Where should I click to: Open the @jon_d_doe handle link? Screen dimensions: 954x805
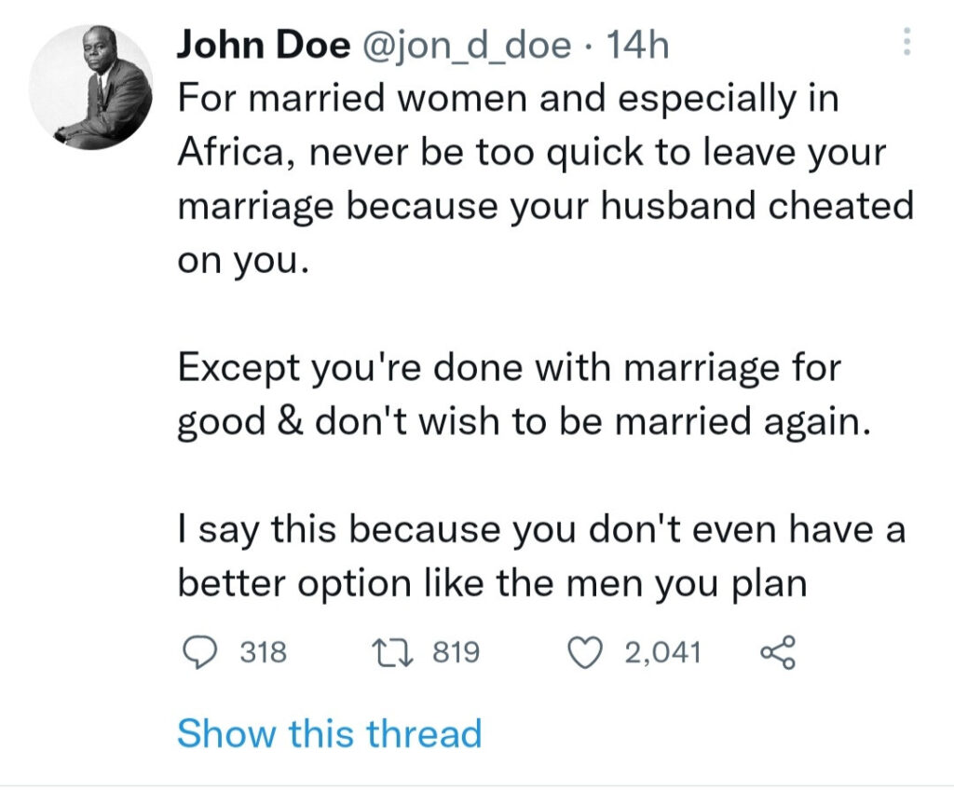pyautogui.click(x=467, y=47)
